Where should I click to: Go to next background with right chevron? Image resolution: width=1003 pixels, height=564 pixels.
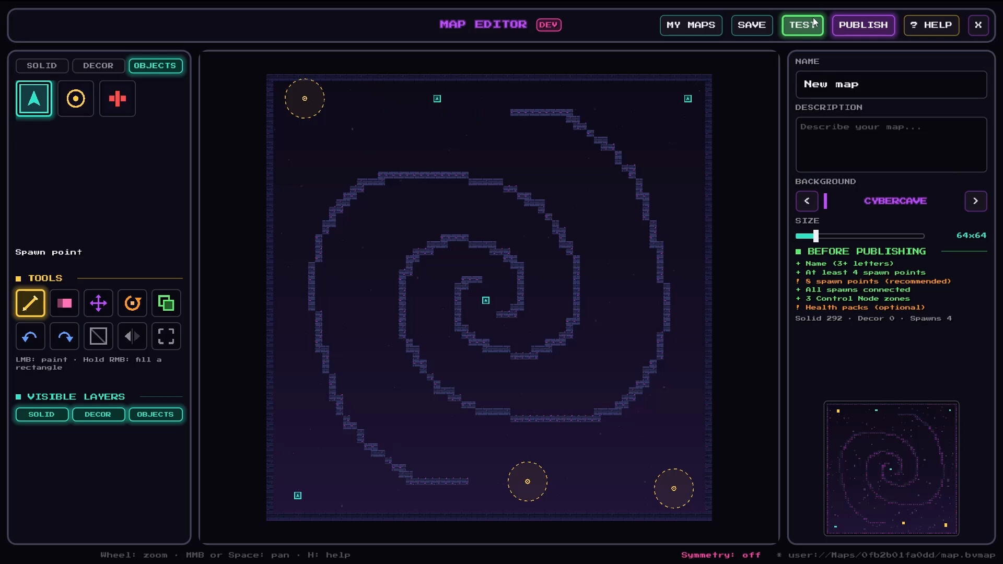975,201
